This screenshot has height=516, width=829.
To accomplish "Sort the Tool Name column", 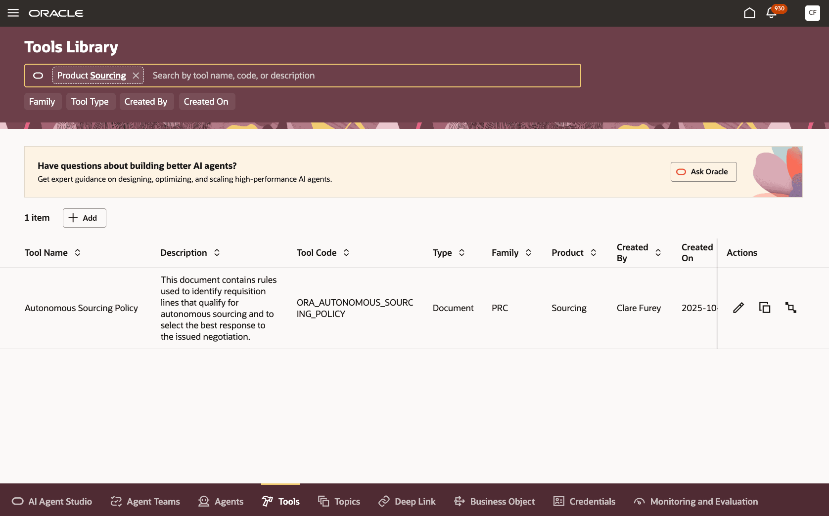I will (x=78, y=252).
